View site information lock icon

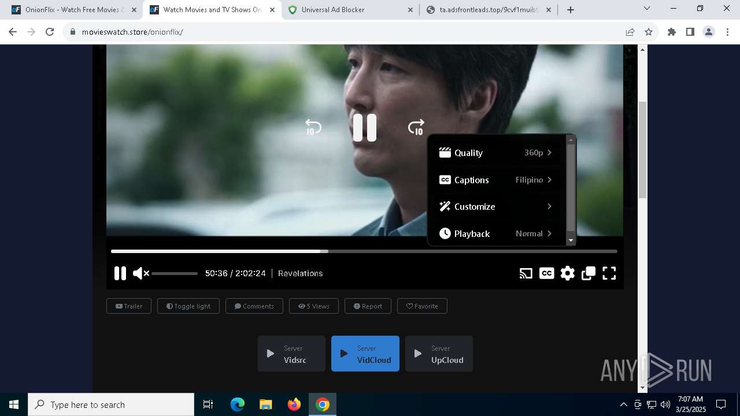72,32
